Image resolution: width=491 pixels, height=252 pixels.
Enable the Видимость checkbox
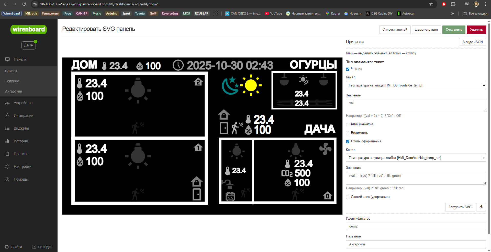pos(348,133)
